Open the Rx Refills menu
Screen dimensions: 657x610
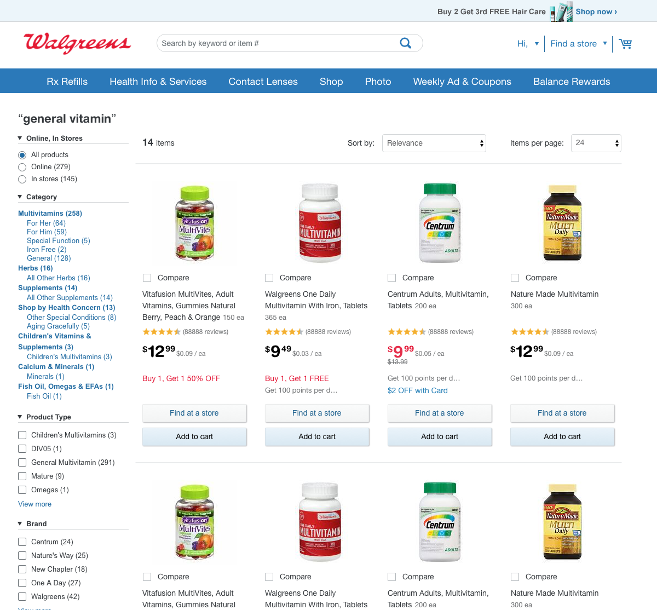point(67,82)
